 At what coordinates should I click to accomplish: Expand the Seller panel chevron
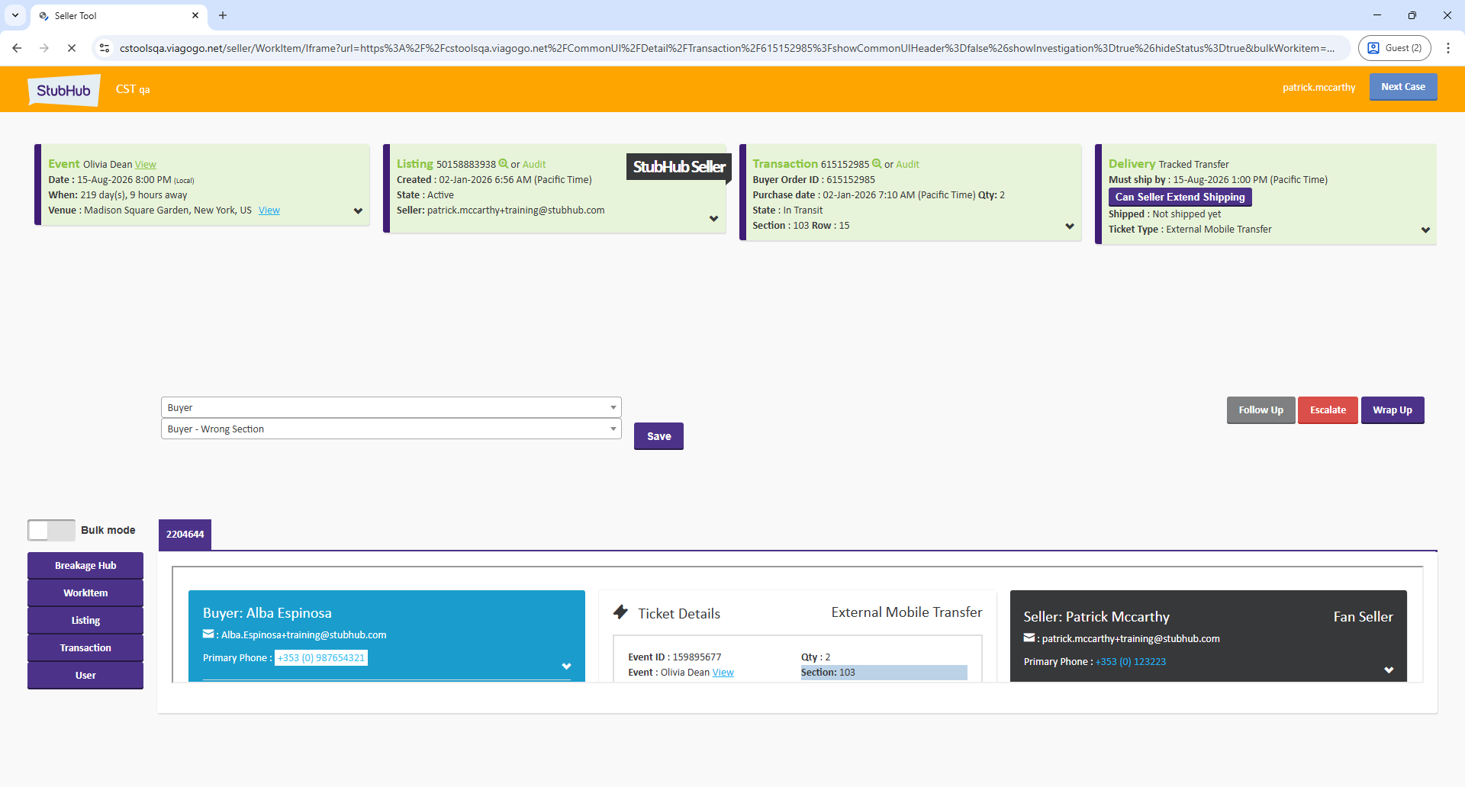[1389, 670]
